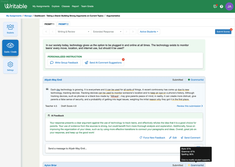Expand the Active Students filter dropdown
Viewport: 235px width, 167px height.
(x=149, y=32)
